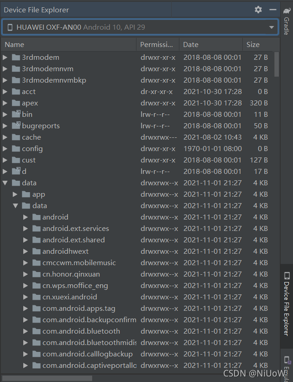Screen dimensions: 293x382
Task: Expand the acct folder
Action: point(5,92)
